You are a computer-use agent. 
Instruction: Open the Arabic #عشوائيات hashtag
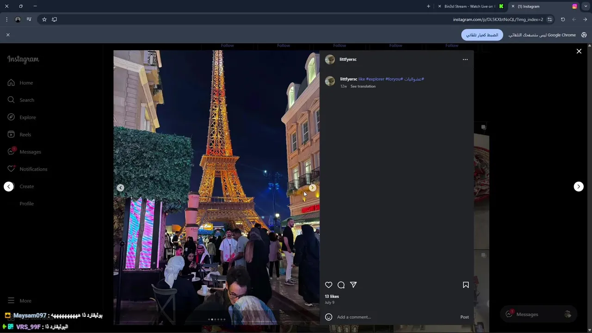click(414, 79)
